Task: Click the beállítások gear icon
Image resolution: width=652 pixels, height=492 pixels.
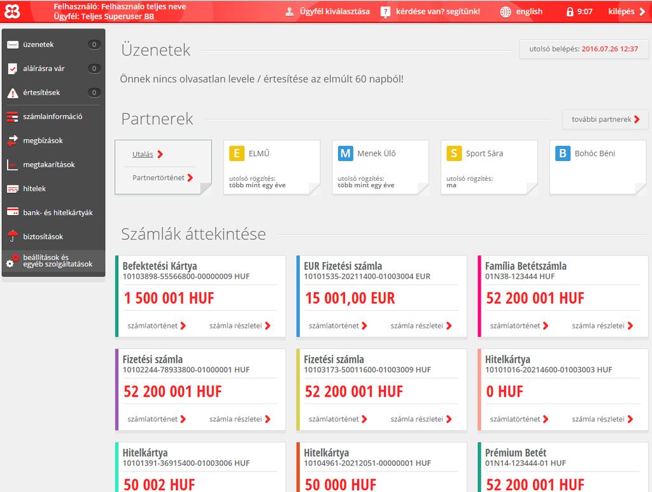Action: [12, 260]
